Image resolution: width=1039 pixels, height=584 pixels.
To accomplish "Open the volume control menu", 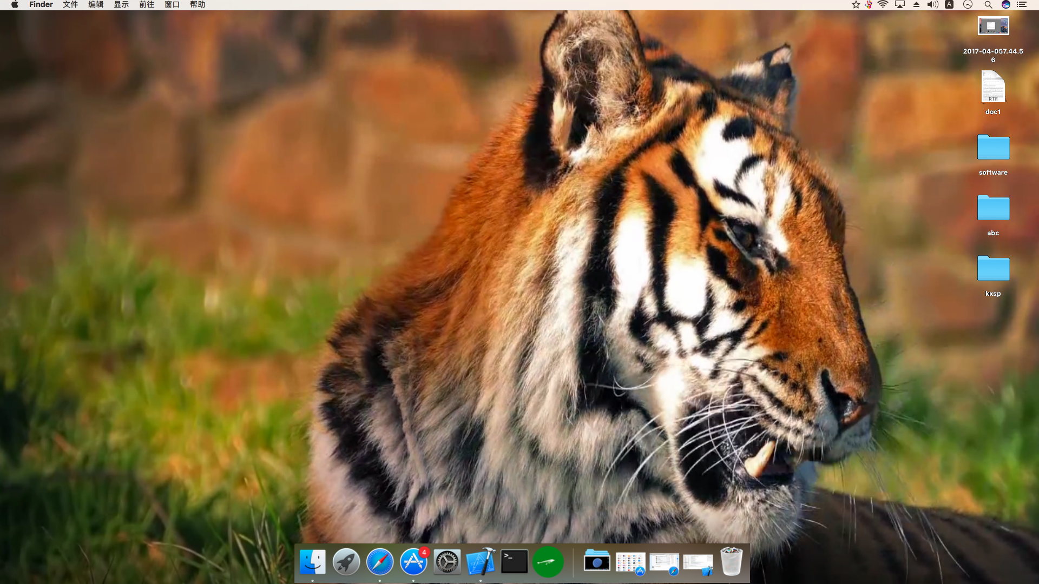I will (x=932, y=5).
